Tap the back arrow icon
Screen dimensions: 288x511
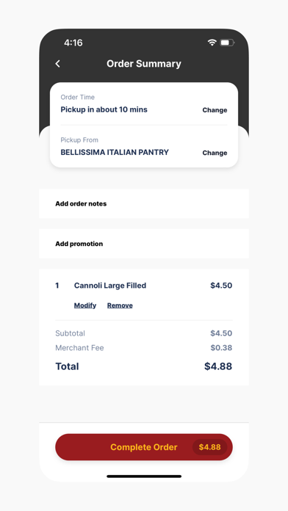tap(58, 64)
